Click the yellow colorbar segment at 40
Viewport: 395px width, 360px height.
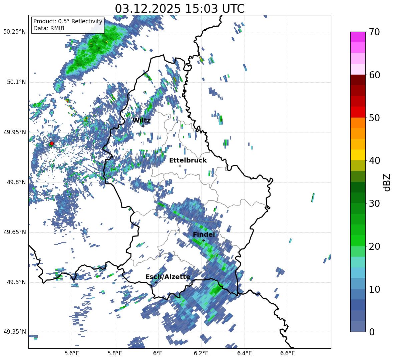click(358, 155)
